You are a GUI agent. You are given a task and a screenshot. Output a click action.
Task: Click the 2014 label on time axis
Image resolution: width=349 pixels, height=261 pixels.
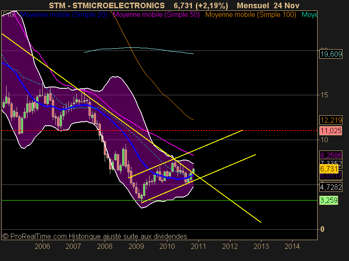click(292, 246)
